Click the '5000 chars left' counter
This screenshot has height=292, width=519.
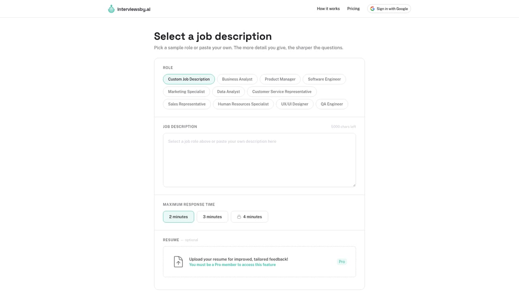(x=343, y=127)
